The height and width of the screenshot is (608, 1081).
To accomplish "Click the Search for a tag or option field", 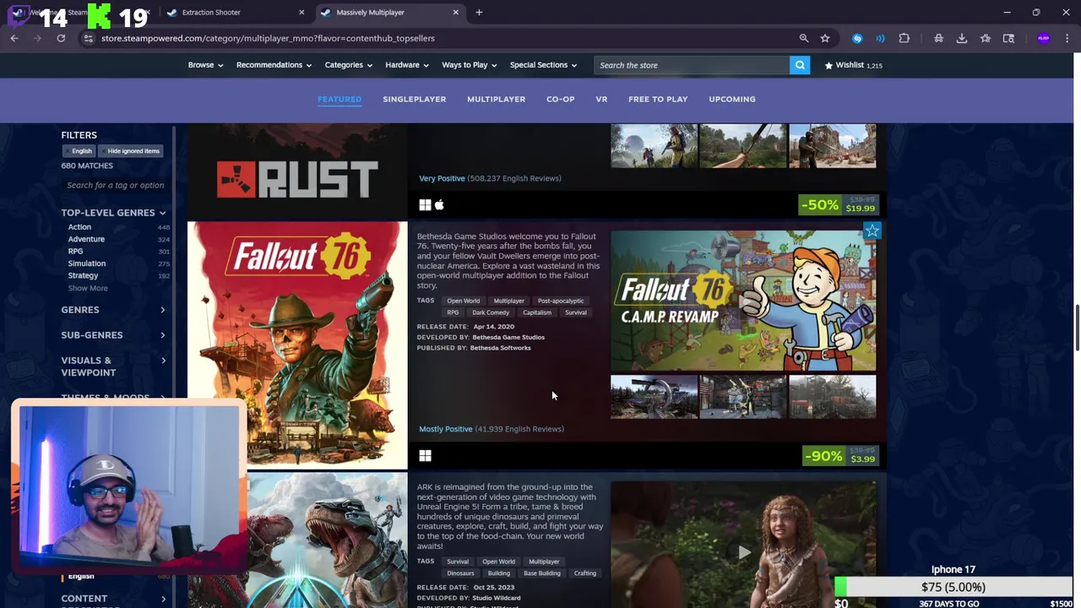I will pyautogui.click(x=115, y=185).
